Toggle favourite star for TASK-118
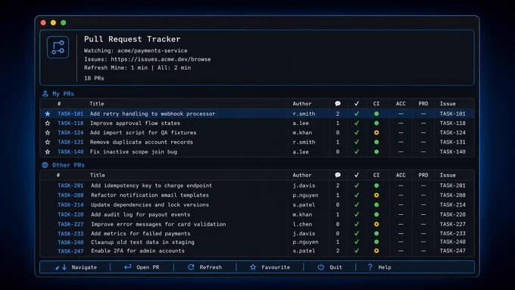Viewport: 515px width, 290px height. click(x=48, y=123)
